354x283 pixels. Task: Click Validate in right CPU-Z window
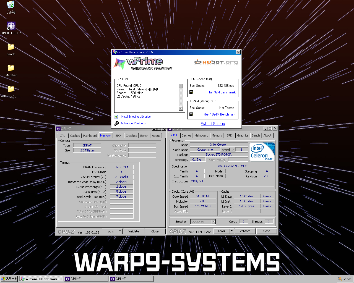tap(245, 231)
